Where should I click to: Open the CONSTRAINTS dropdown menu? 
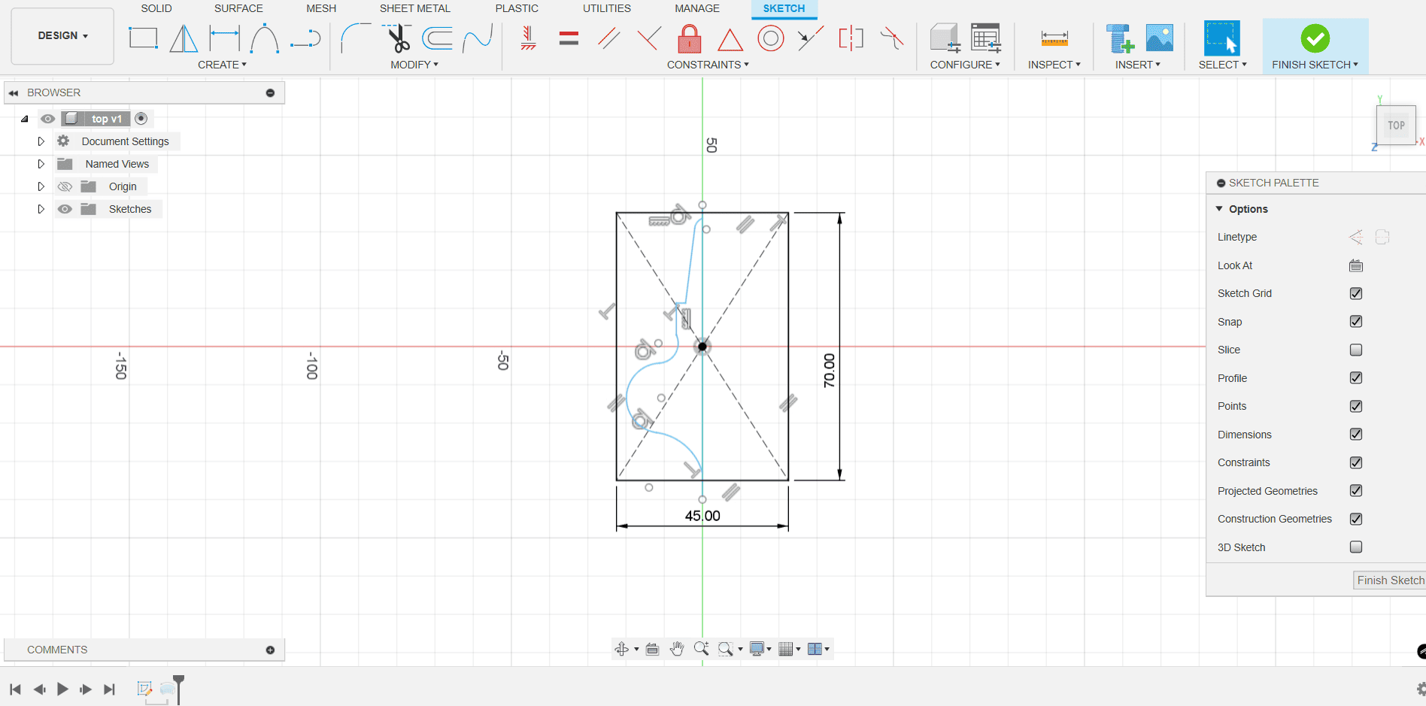coord(708,65)
